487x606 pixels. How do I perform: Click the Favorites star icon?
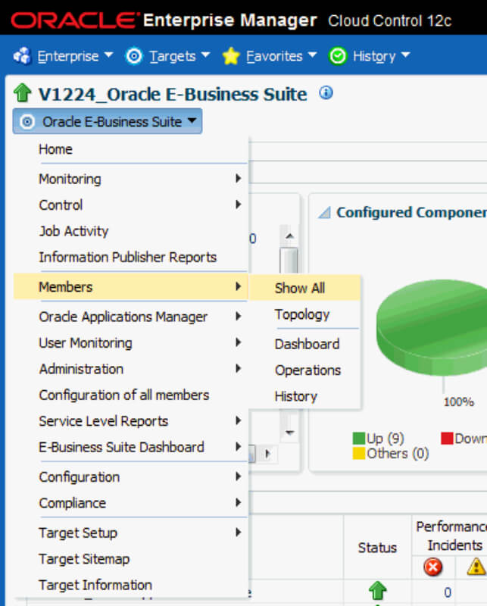click(231, 56)
